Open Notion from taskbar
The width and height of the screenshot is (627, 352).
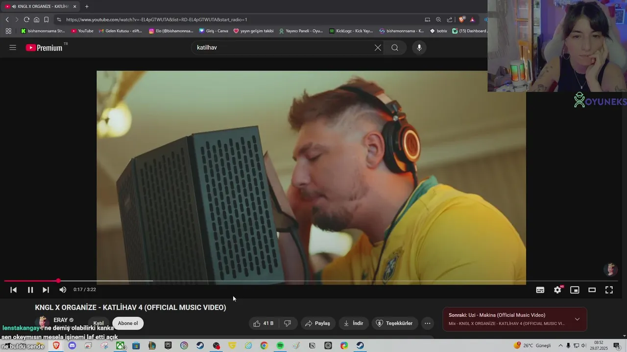tap(312, 346)
